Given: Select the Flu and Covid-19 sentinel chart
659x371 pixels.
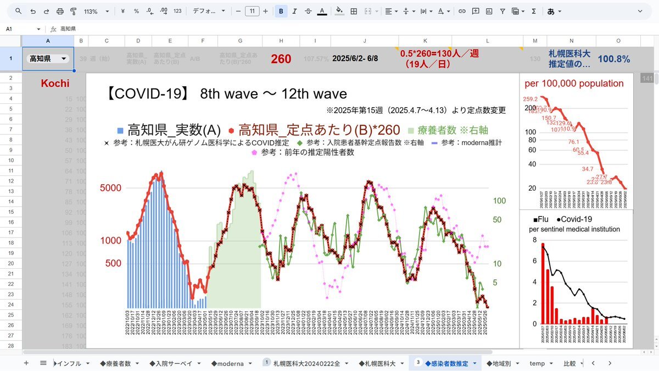Looking at the screenshot, I should pos(576,279).
